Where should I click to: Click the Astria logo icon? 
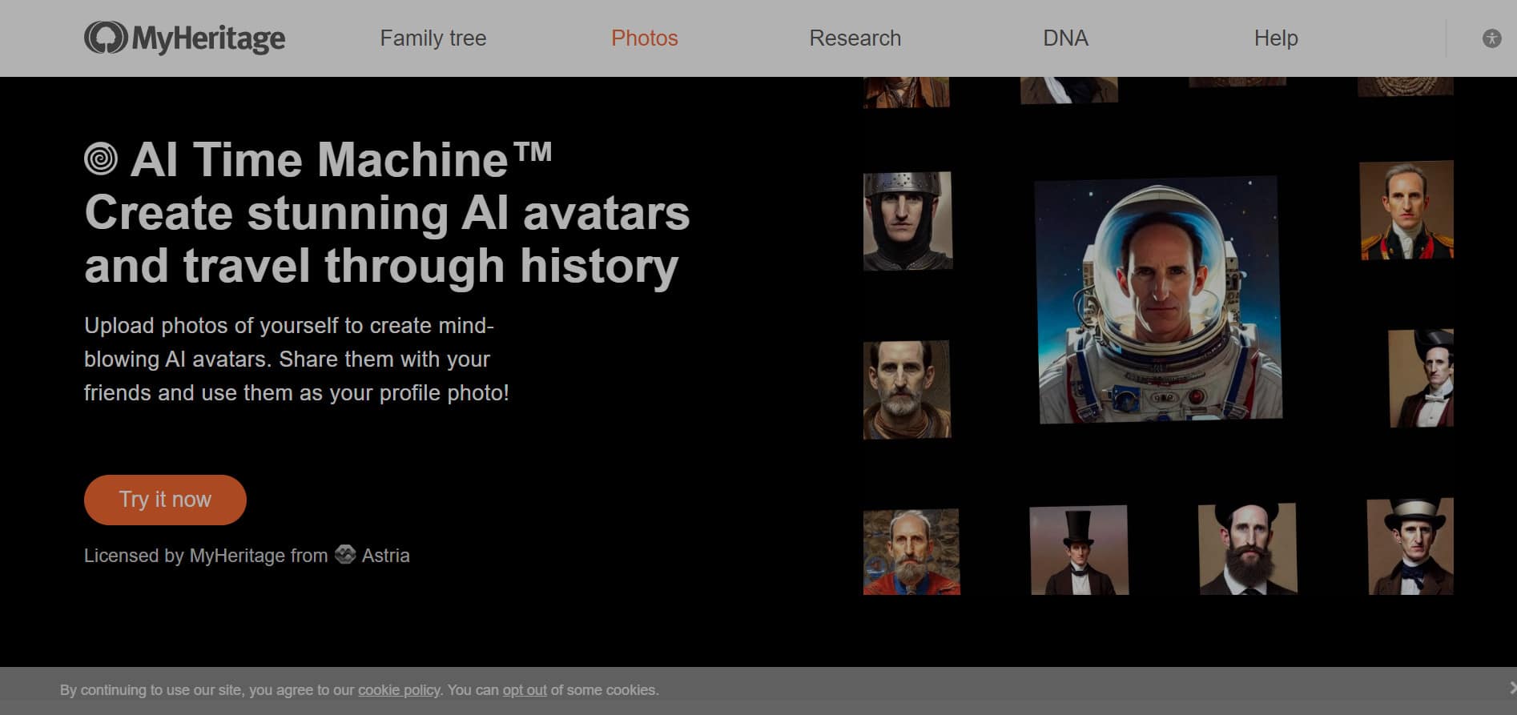point(345,554)
